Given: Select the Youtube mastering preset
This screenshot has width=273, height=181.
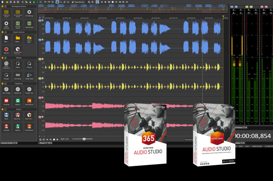Looking at the screenshot, I should point(6,102).
